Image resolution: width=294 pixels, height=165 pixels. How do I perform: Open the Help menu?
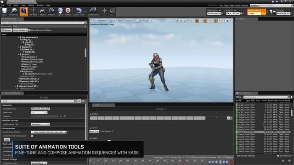48,5
